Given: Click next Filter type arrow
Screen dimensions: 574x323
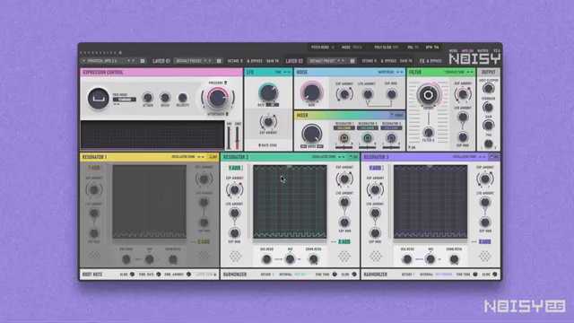Looking at the screenshot, I should tap(473, 72).
